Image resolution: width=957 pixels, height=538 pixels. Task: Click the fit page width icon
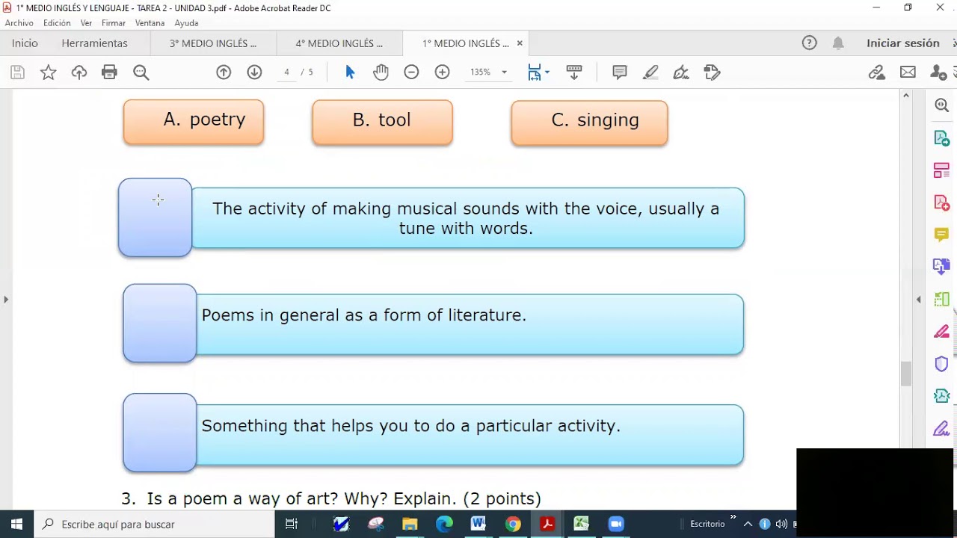click(x=534, y=72)
